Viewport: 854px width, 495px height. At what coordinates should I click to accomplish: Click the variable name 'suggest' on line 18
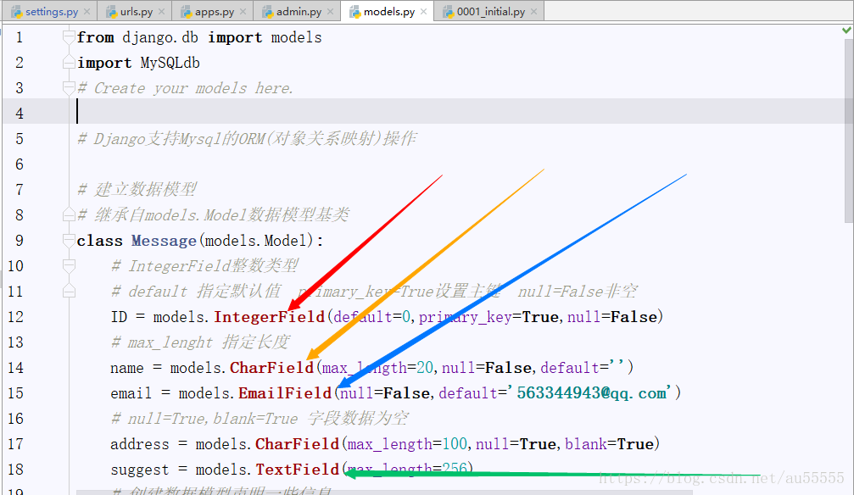click(x=139, y=470)
